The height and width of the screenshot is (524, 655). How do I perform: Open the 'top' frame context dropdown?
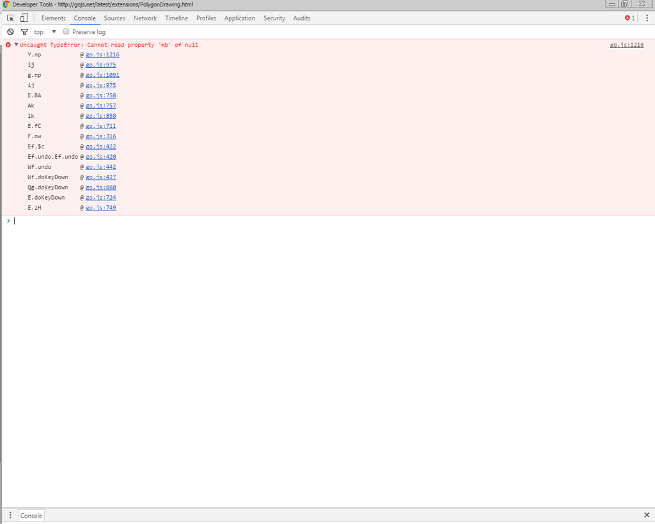42,31
